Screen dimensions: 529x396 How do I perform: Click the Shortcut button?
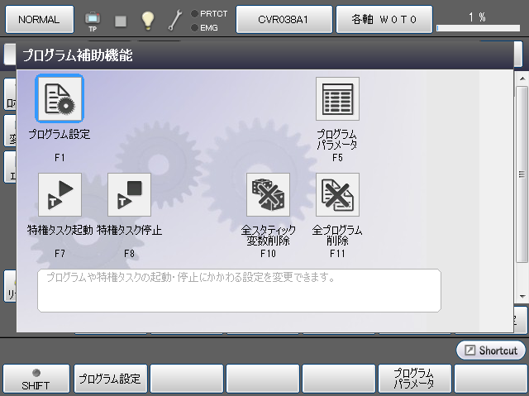491,351
